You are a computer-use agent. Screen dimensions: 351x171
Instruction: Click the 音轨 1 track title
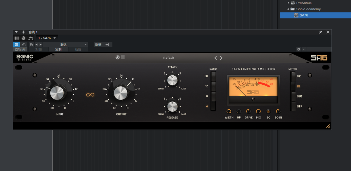pos(33,32)
